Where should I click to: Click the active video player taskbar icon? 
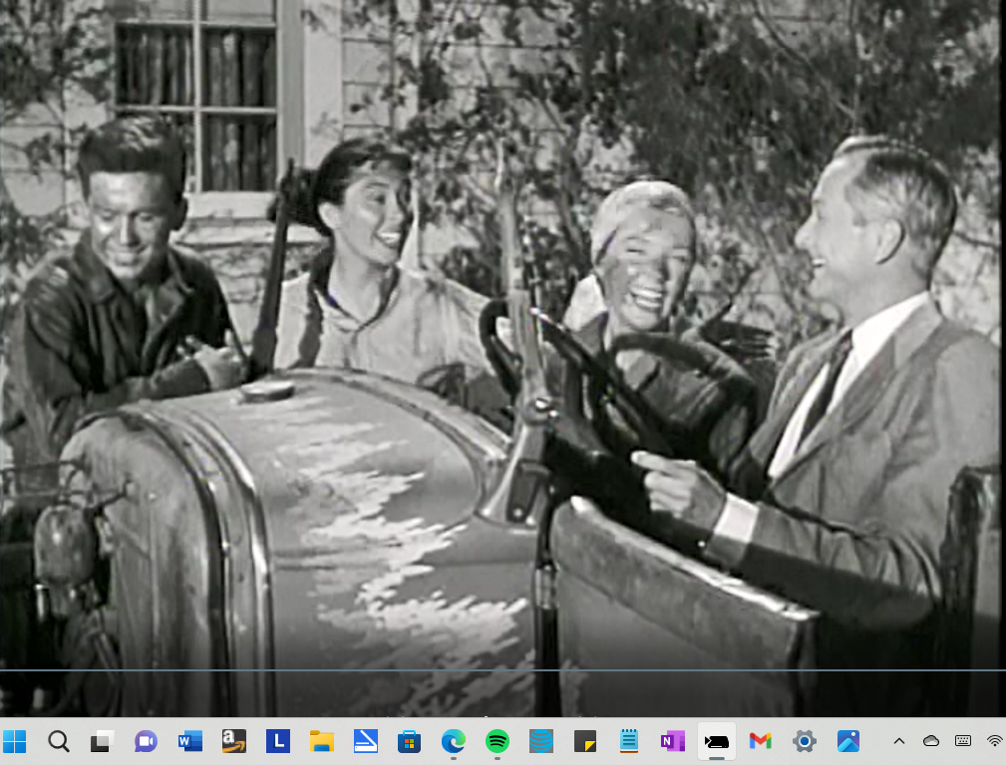(717, 741)
